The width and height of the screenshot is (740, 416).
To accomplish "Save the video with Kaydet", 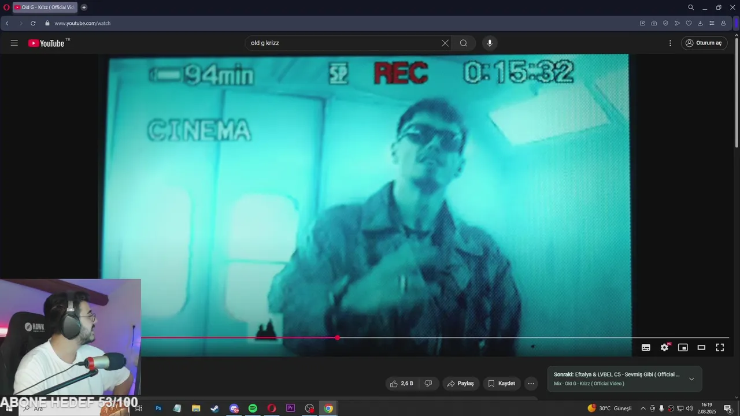I will point(501,384).
